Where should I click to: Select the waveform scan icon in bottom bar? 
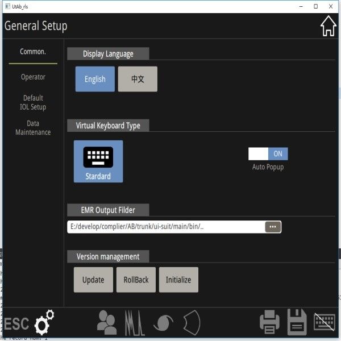[x=135, y=322]
